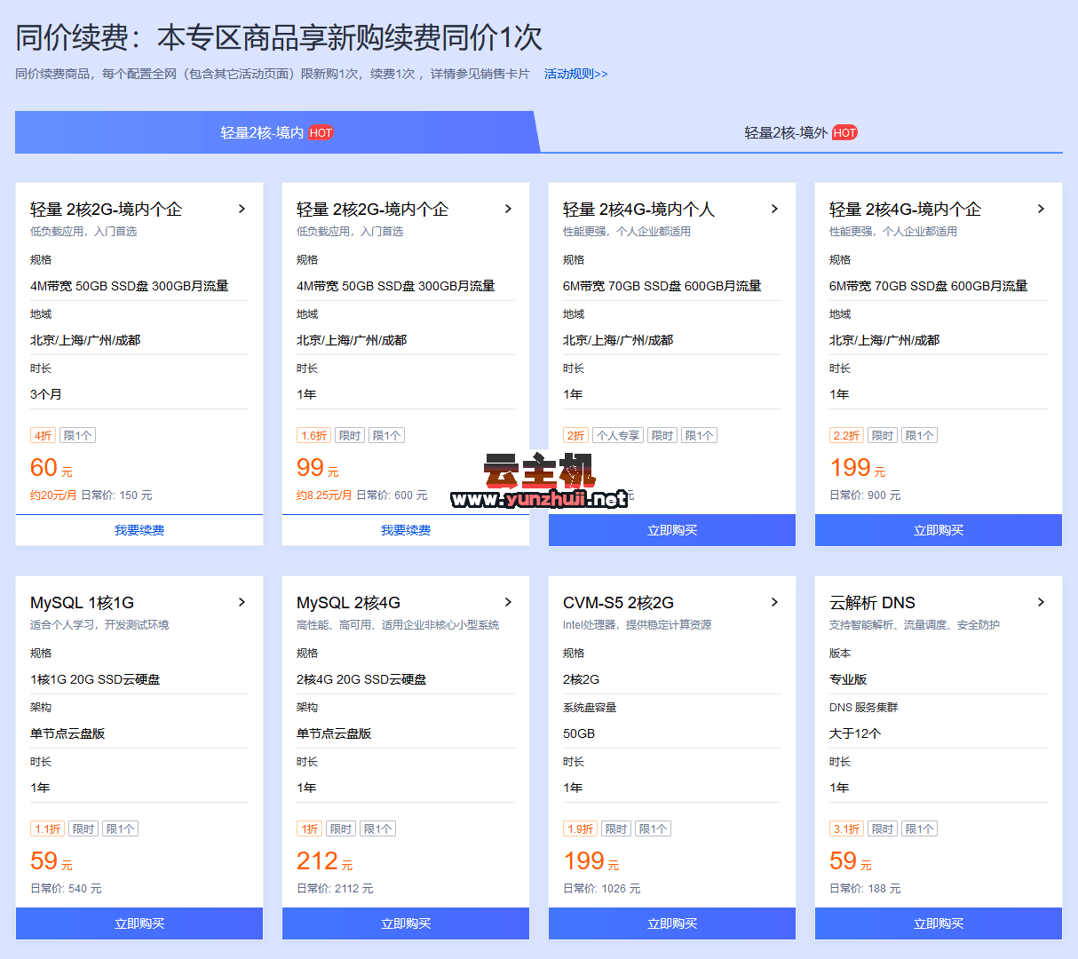Viewport: 1078px width, 959px height.
Task: Click the 4折 discount tag
Action: 43,435
